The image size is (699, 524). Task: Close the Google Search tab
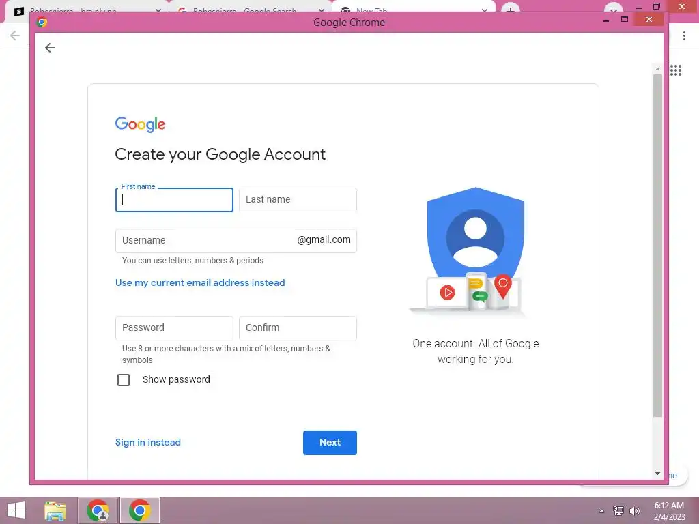click(322, 10)
